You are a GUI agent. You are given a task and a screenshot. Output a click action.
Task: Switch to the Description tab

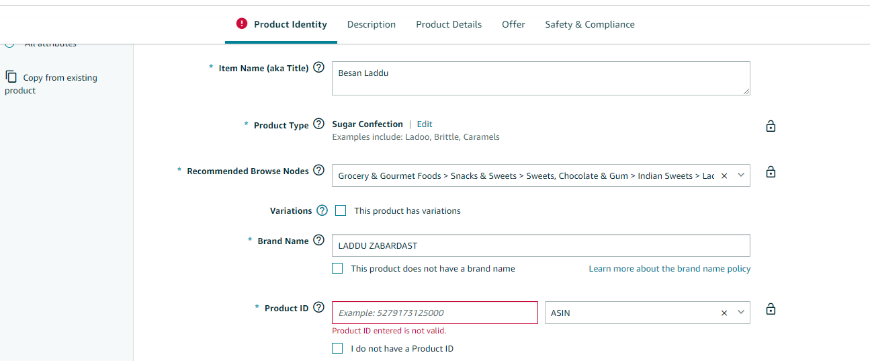point(372,24)
